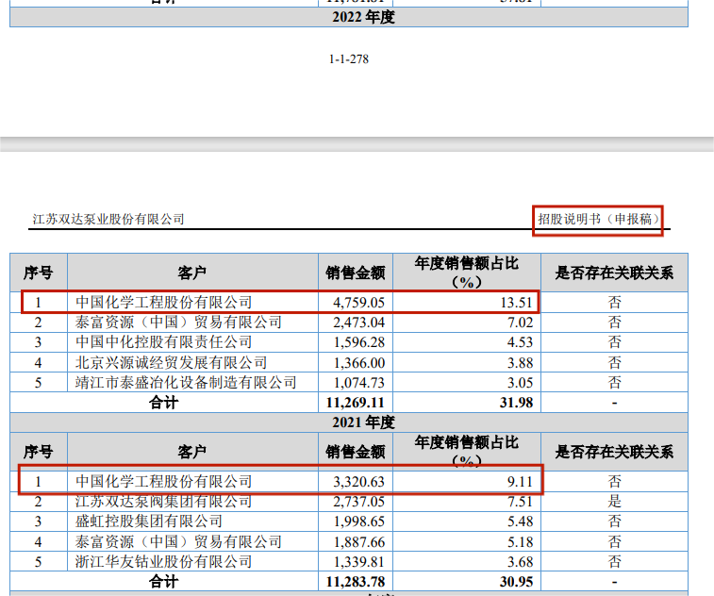Click customer "江苏双达泵阀集团有限公司"
This screenshot has width=714, height=596.
163,502
